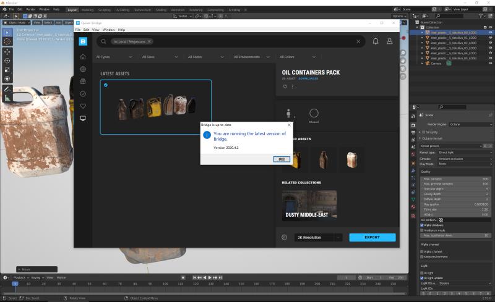This screenshot has height=302, width=495.
Task: Toggle visibility of Collection in the outliner
Action: [490, 27]
